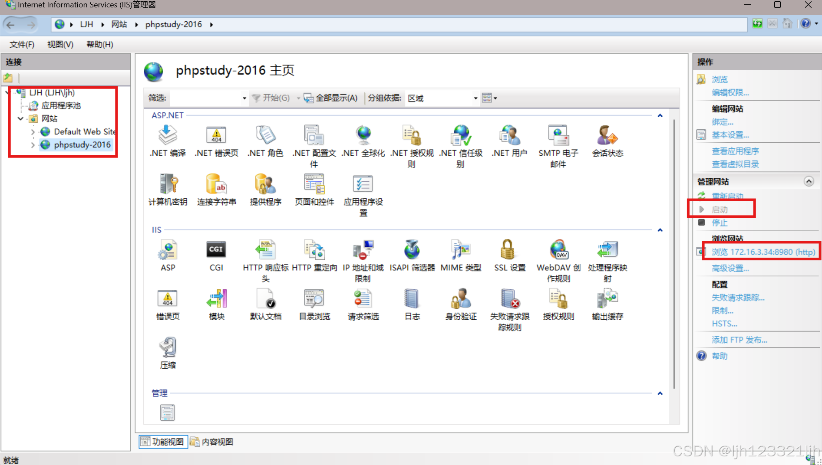Screen dimensions: 822x465
Task: Switch to the 功能视图 tab
Action: tap(163, 442)
